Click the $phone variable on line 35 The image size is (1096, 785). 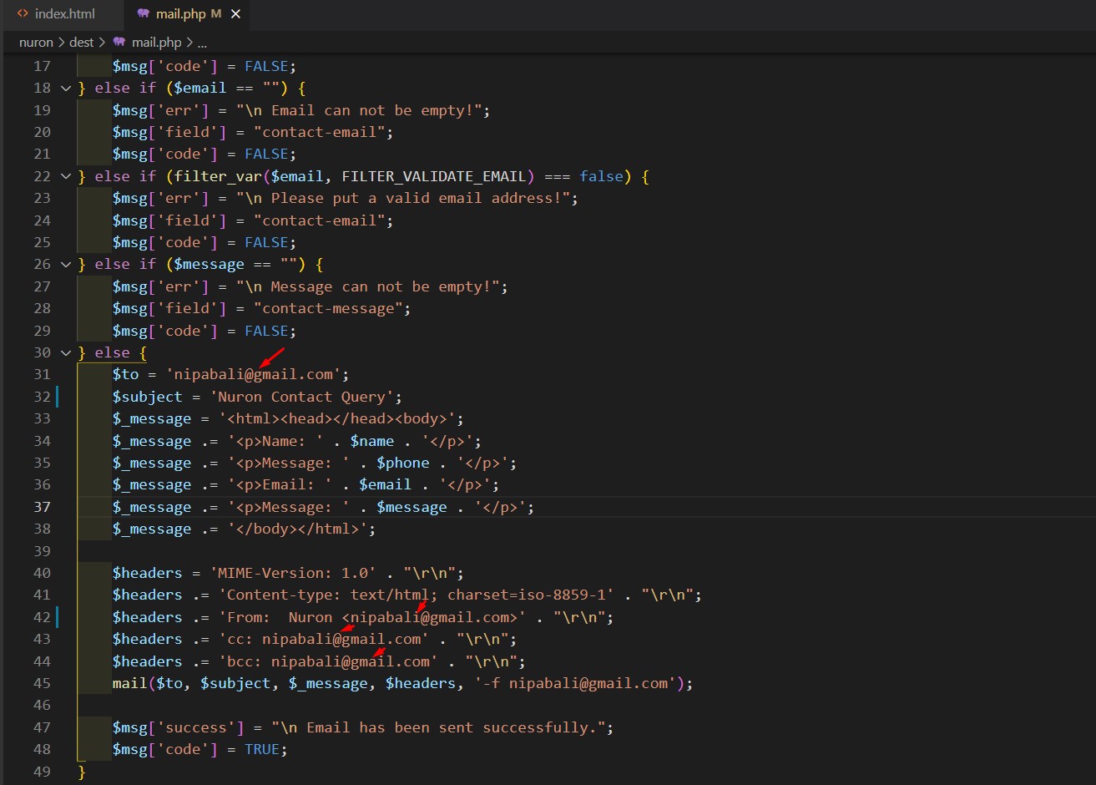[403, 463]
